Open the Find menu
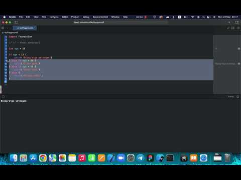 [44, 17]
